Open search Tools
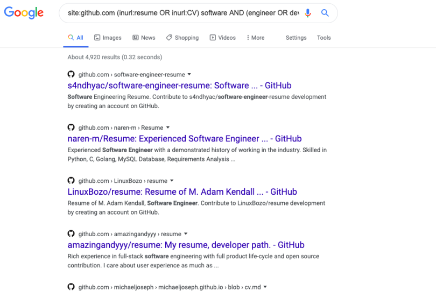Viewport: 436px width, 291px height. (324, 38)
